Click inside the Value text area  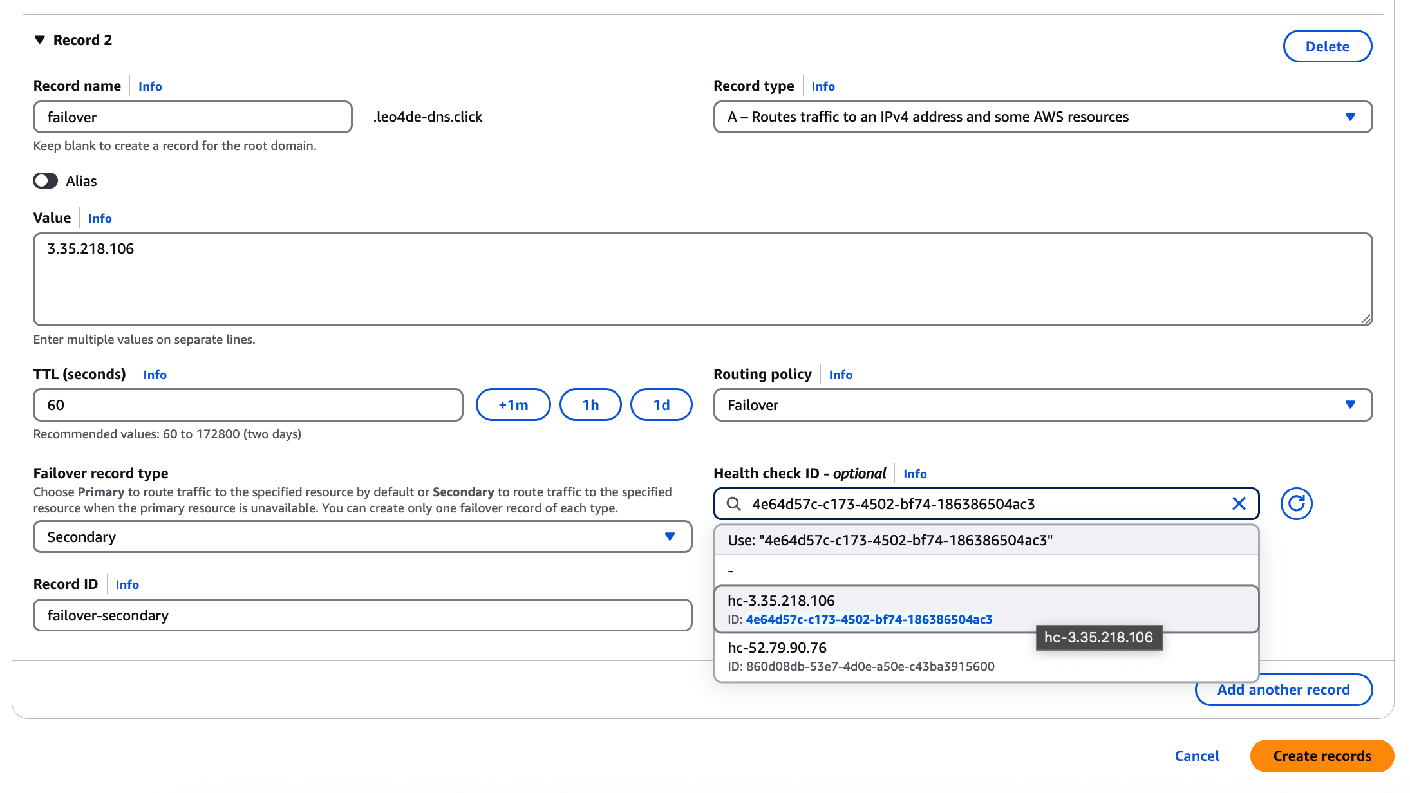702,279
